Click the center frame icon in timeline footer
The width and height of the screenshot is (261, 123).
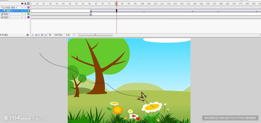tap(32, 35)
